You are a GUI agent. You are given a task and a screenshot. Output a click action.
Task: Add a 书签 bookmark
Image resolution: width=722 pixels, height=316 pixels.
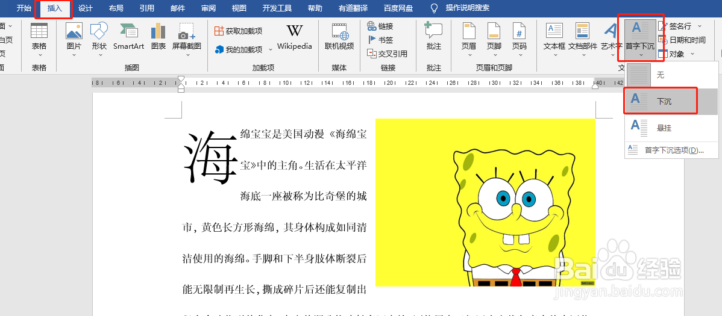[380, 40]
